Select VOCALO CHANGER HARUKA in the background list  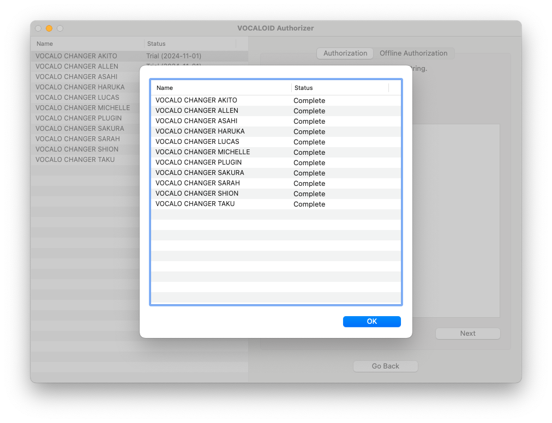[80, 87]
